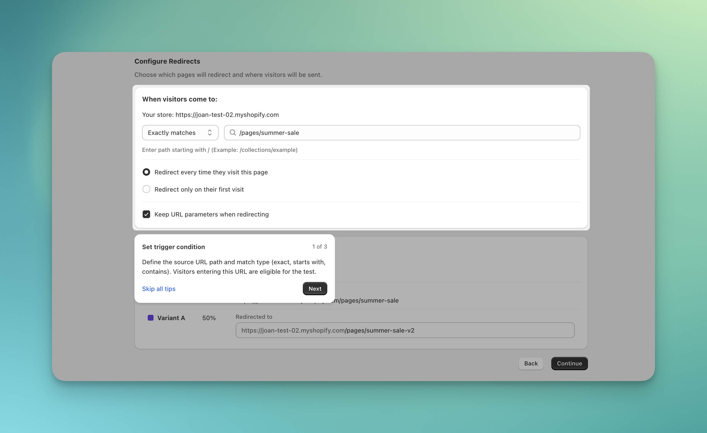Focus the /pages/summer-sale path input
Image resolution: width=707 pixels, height=433 pixels.
point(402,132)
